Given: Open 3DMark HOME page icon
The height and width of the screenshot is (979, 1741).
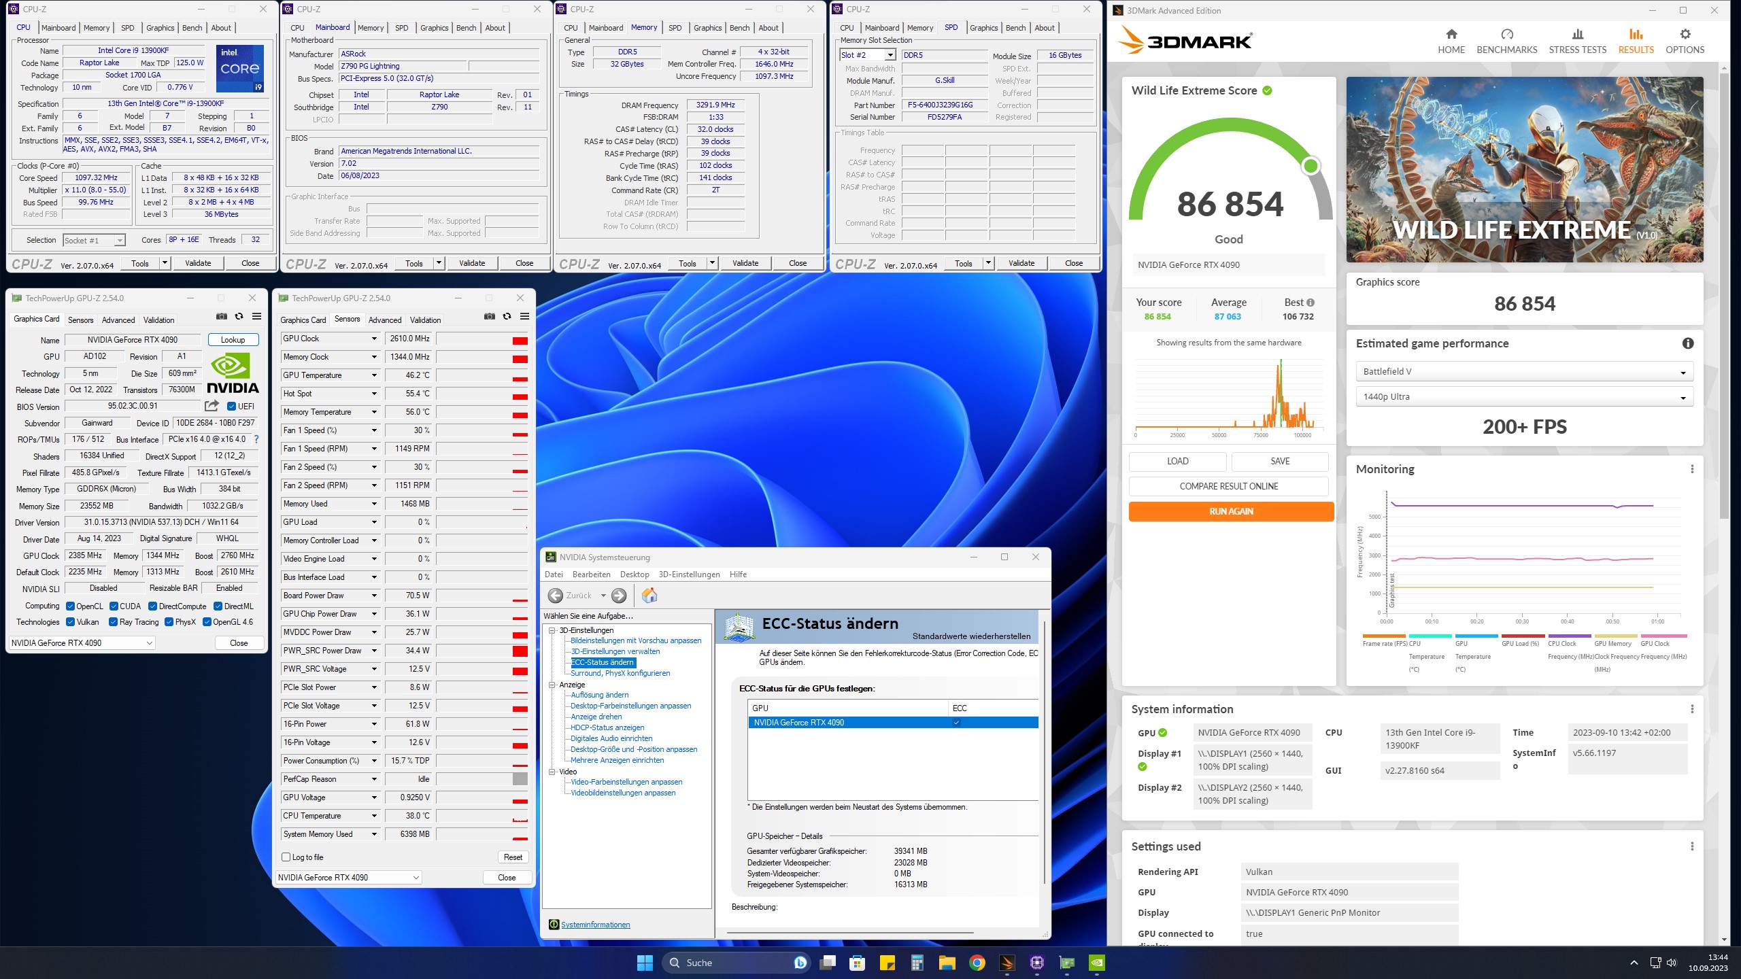Looking at the screenshot, I should [x=1451, y=34].
